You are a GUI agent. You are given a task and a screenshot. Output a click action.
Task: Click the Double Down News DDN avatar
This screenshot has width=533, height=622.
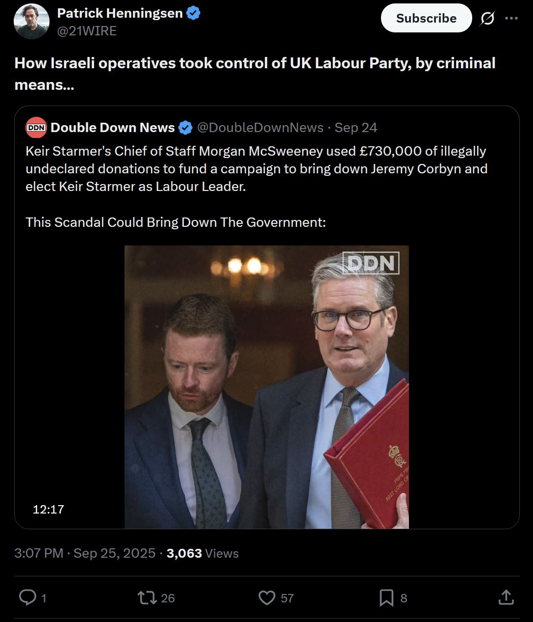[x=36, y=128]
